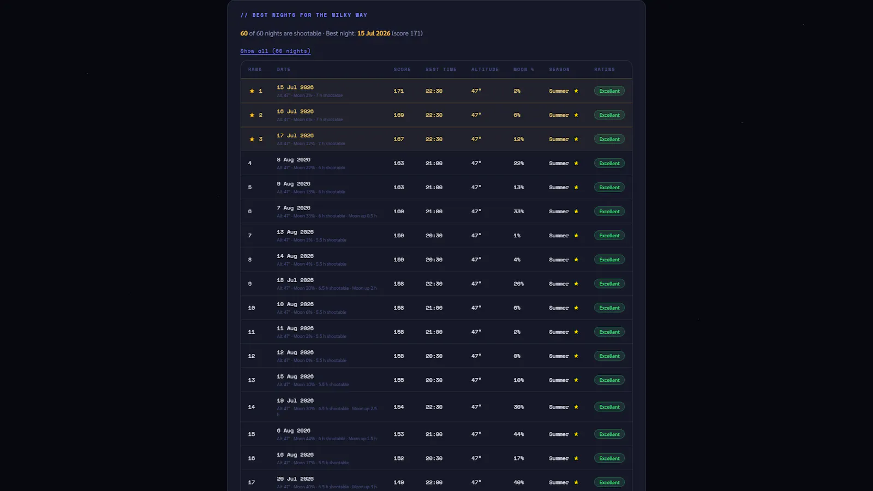
Task: Click the Excellent badge for 15 Jul 2026
Action: click(x=609, y=91)
